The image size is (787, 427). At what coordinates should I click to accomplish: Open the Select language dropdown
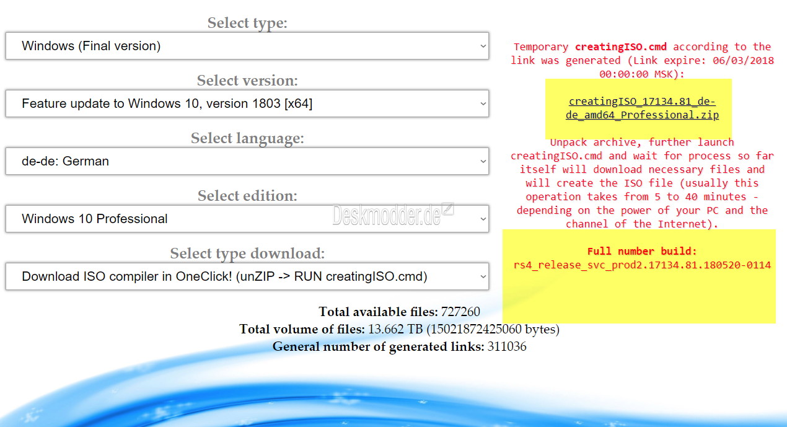point(247,161)
